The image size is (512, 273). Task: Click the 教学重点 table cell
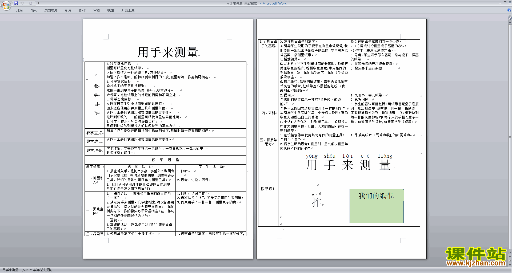[95, 133]
